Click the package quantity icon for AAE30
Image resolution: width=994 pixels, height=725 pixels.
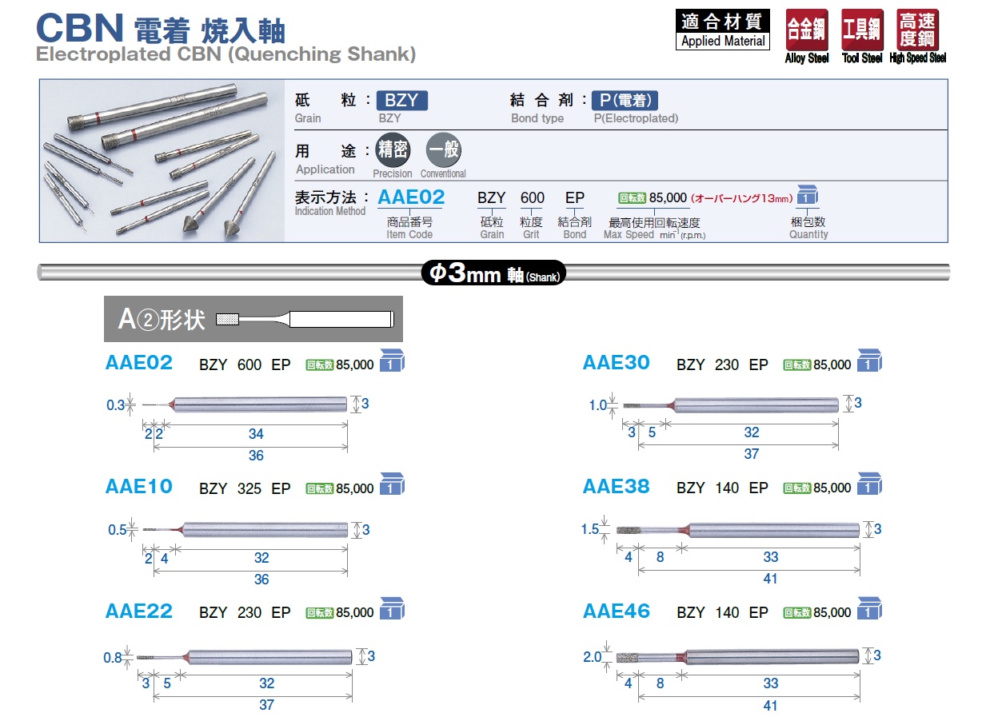click(868, 361)
